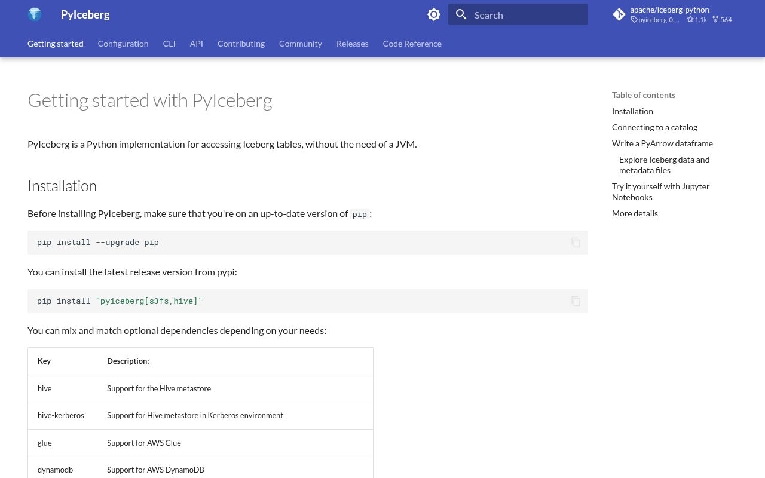Click the release tag icon beside pyiceberg-0...
Image resolution: width=765 pixels, height=478 pixels.
[634, 20]
